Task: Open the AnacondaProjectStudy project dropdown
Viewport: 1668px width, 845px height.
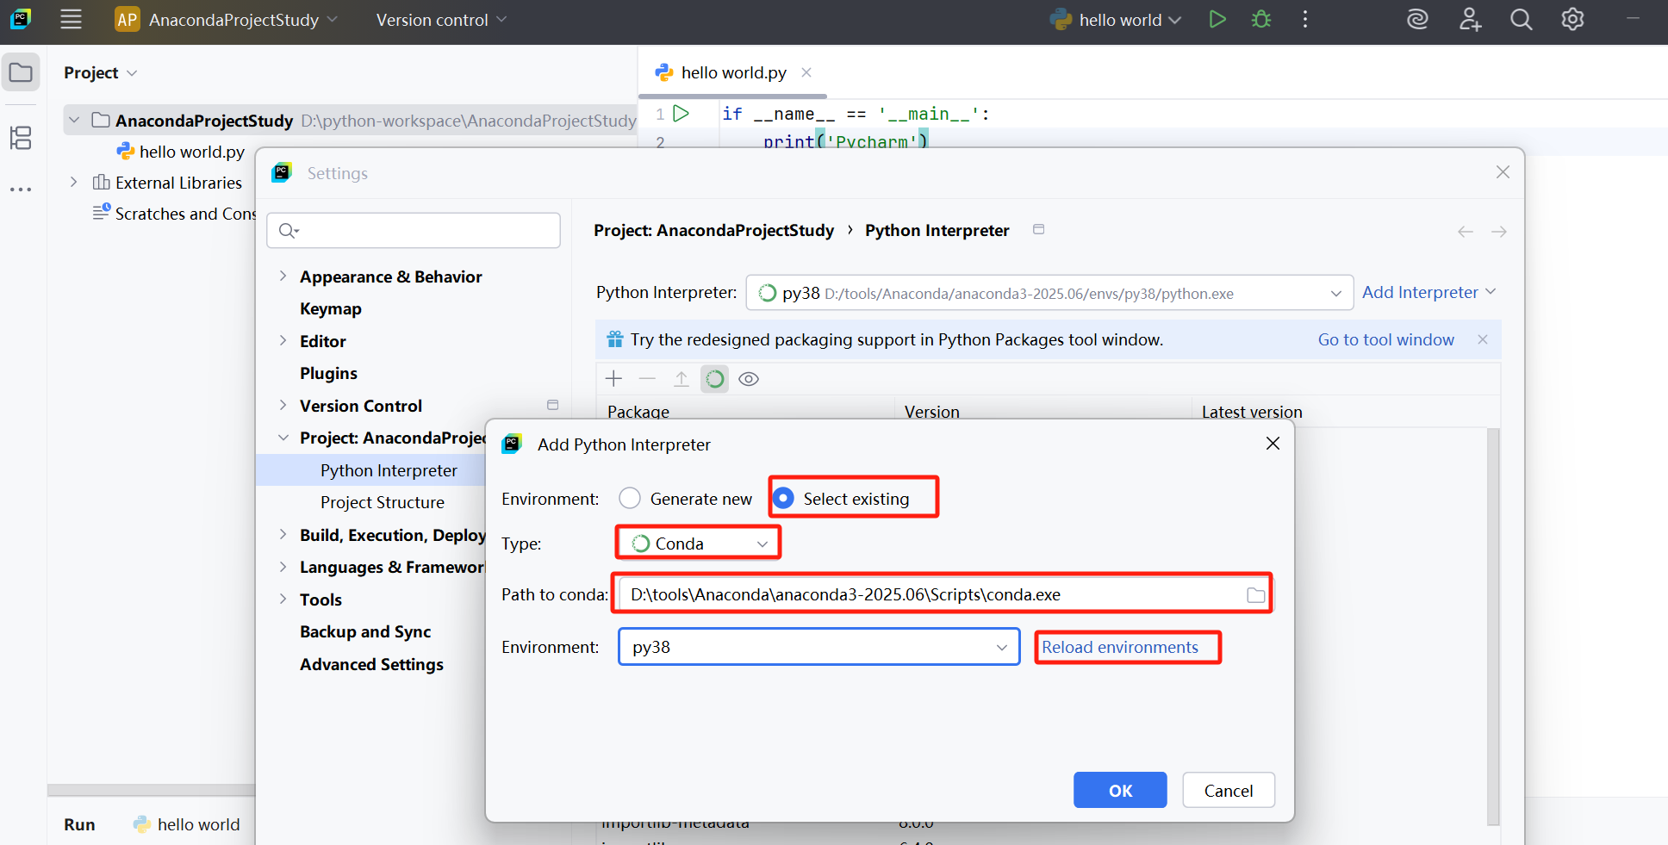Action: [242, 20]
